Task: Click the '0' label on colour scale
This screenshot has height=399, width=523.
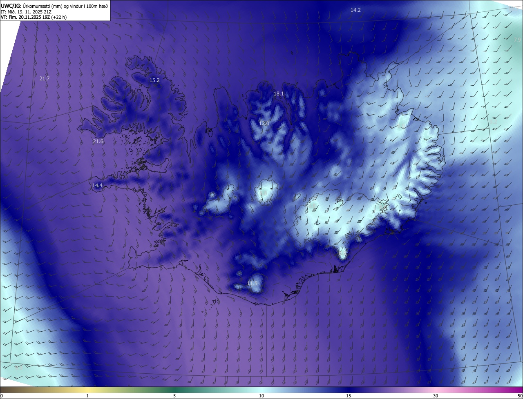Action: [x=2, y=396]
